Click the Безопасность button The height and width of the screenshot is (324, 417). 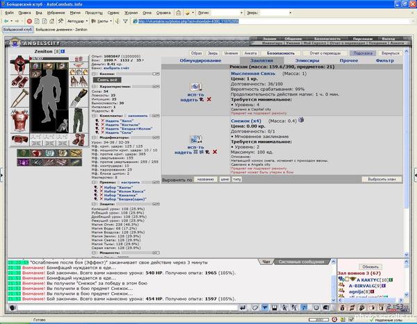281,53
